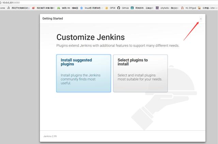Open the GitHub bookmark
Screen dimensions: 218x144
point(123,8)
